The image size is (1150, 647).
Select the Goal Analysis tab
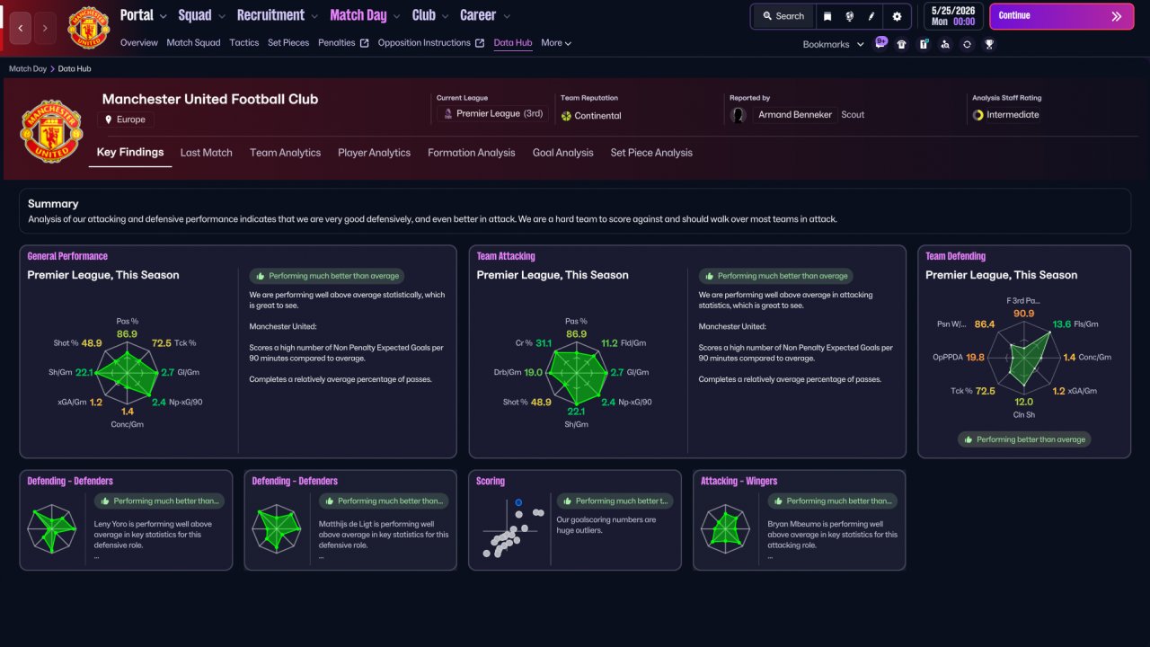coord(563,153)
